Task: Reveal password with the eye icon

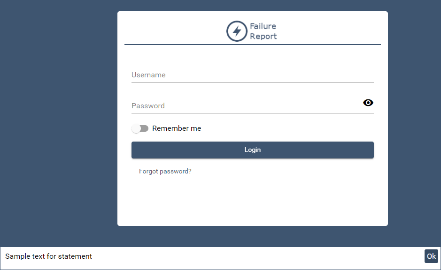Action: click(368, 103)
